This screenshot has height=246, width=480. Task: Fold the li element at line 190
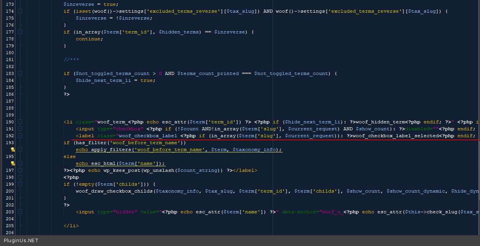(x=20, y=122)
